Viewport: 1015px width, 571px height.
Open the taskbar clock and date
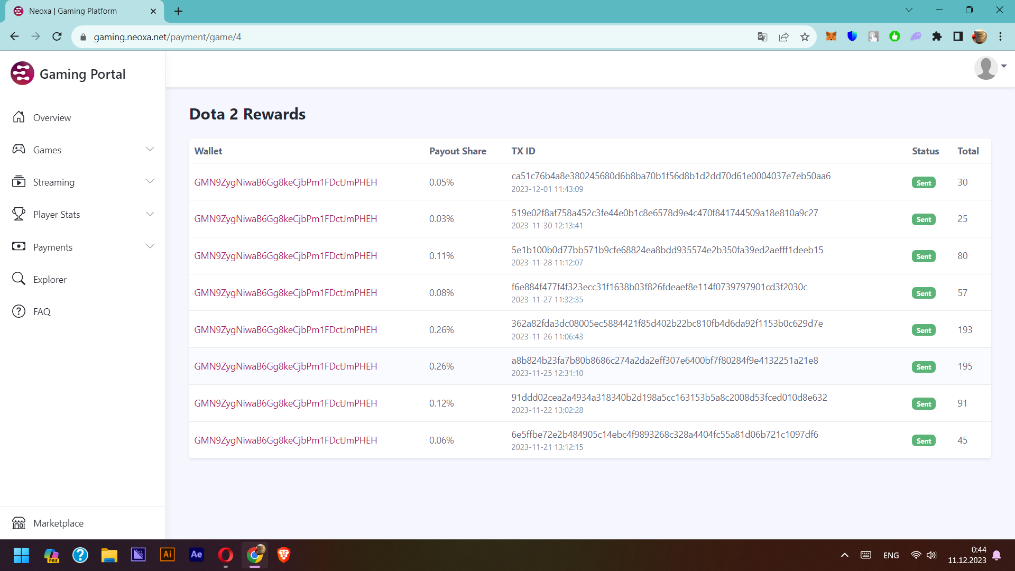pos(967,555)
